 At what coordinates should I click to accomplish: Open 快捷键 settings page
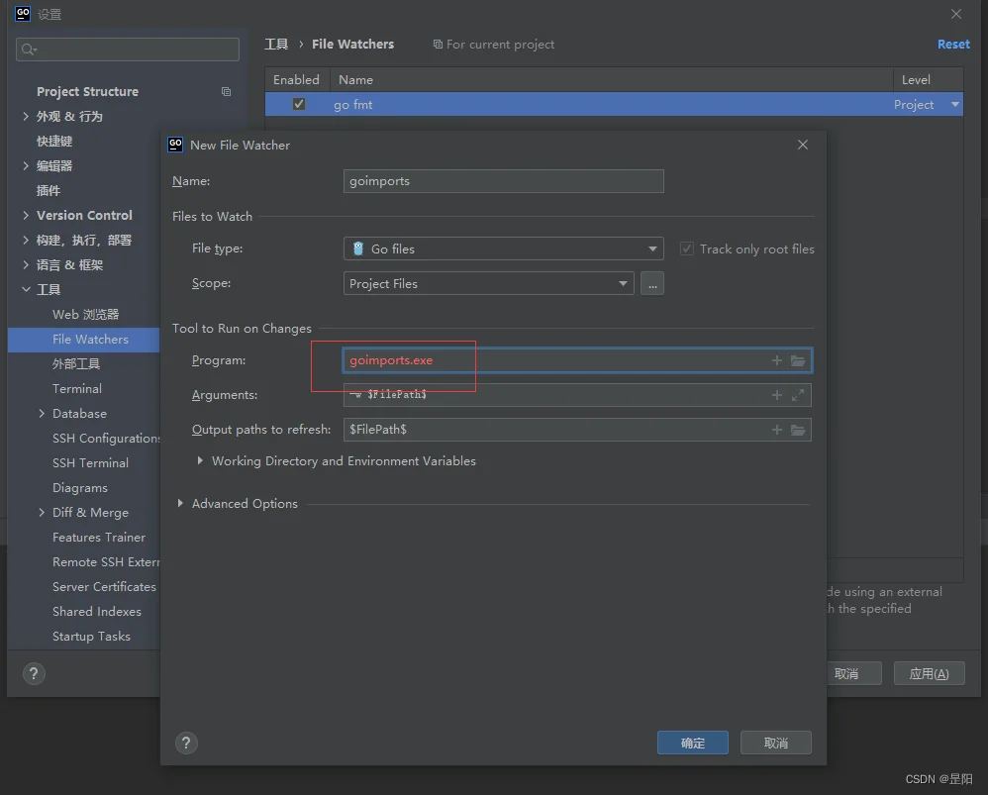pos(54,142)
